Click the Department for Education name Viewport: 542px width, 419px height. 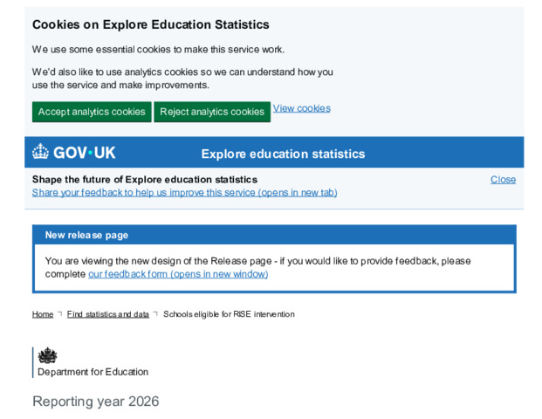(93, 372)
